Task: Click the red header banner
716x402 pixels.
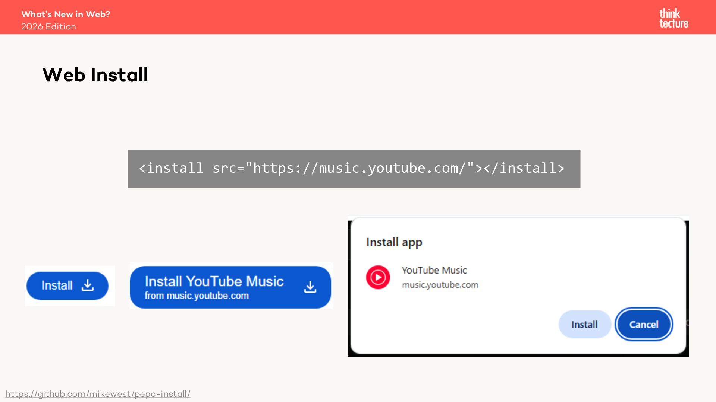Action: coord(358,17)
